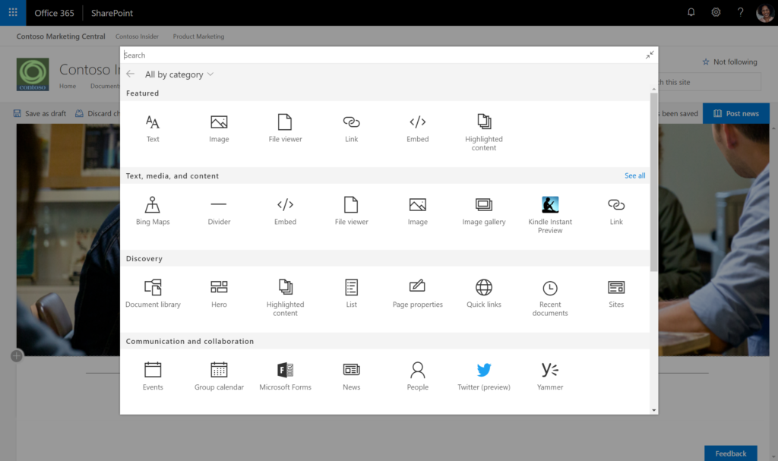Add a Divider web part
778x461 pixels.
(x=219, y=211)
